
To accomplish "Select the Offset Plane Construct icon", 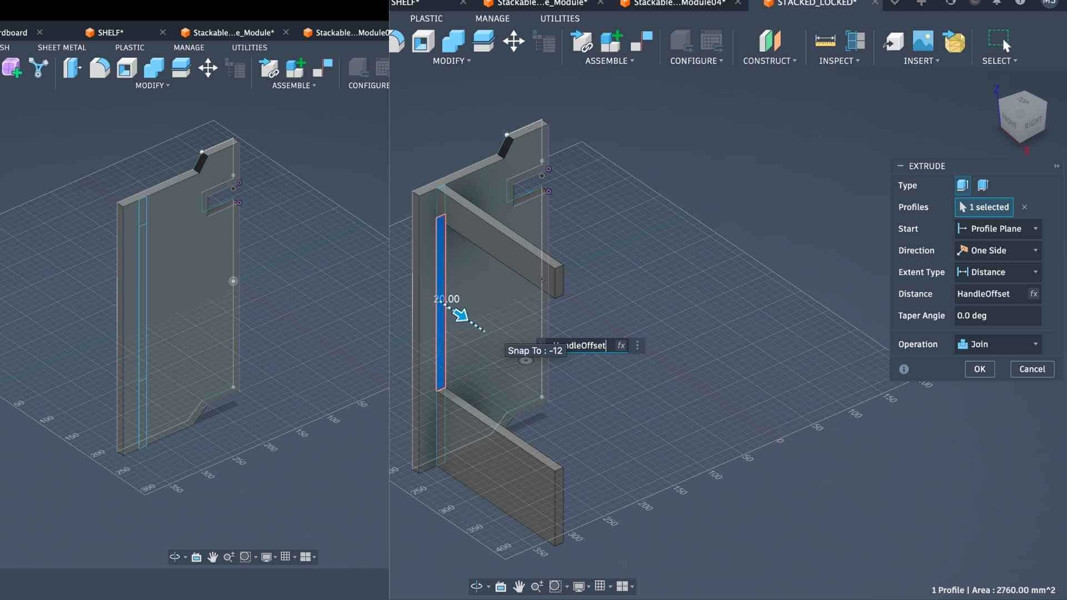I will point(770,41).
